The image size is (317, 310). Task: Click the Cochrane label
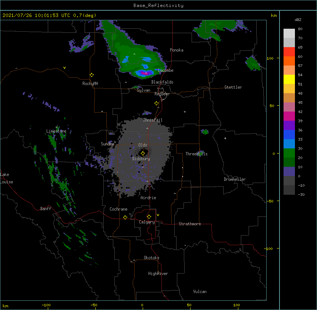[x=118, y=209]
